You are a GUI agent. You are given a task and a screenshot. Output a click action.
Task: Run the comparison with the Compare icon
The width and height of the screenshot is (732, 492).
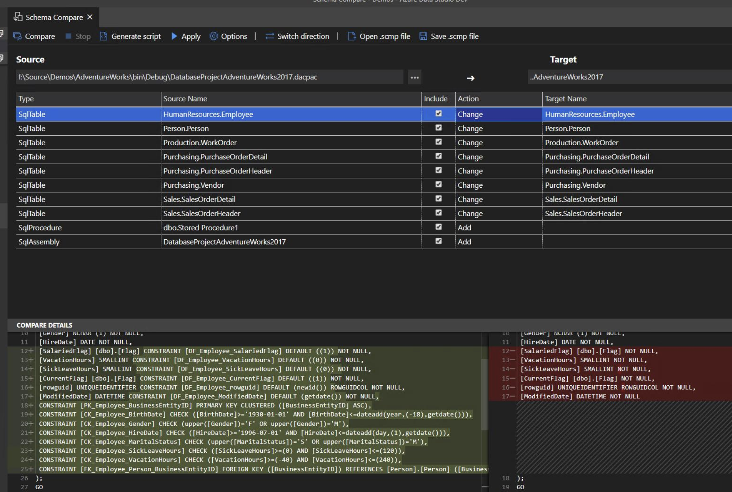tap(17, 36)
